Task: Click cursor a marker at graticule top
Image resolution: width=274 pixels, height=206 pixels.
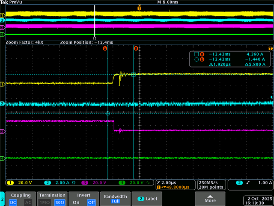Action: [x=136, y=48]
